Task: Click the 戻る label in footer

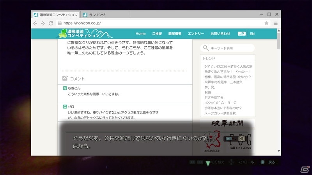Action: point(271,162)
